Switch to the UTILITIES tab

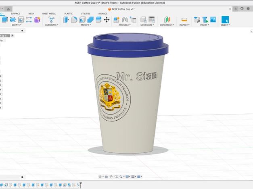(x=86, y=14)
